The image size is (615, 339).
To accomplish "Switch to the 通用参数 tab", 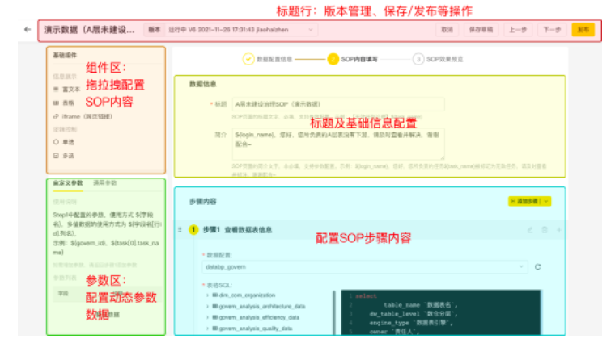I will [104, 183].
